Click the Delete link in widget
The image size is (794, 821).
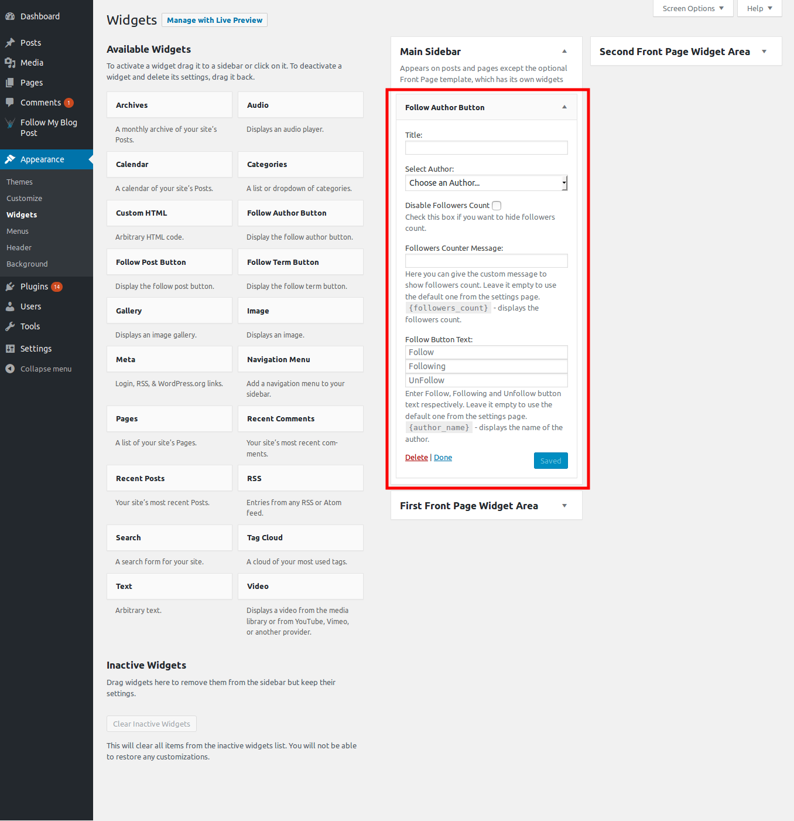416,458
